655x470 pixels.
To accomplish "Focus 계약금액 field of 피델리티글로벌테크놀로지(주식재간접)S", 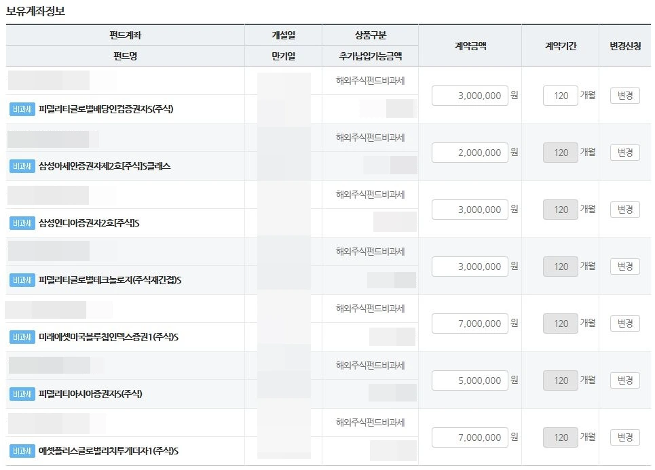I will point(470,267).
